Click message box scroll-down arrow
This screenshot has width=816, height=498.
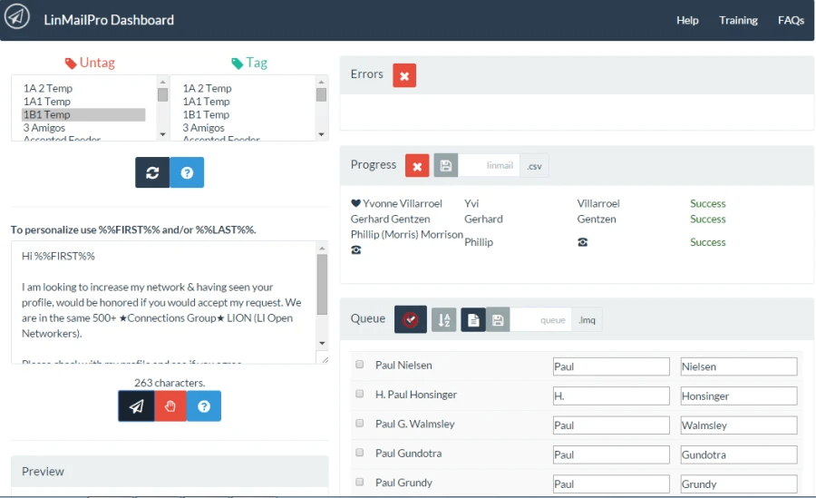(322, 343)
